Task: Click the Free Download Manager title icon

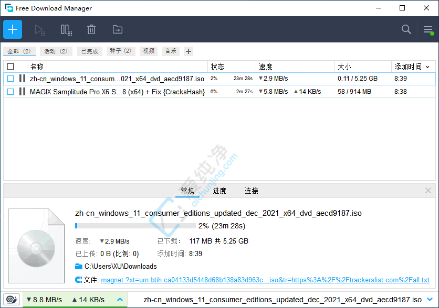Action: tap(9, 8)
